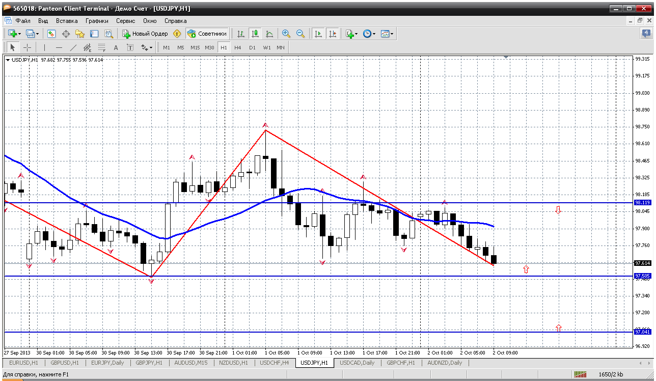The width and height of the screenshot is (656, 381).
Task: Click the 98.119 price level label
Action: coord(643,203)
